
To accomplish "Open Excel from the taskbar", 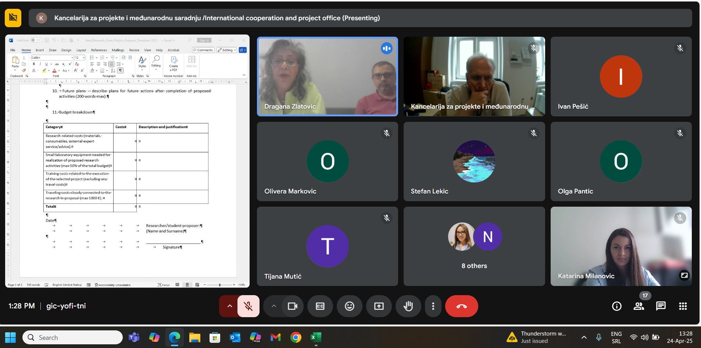I will (x=316, y=337).
